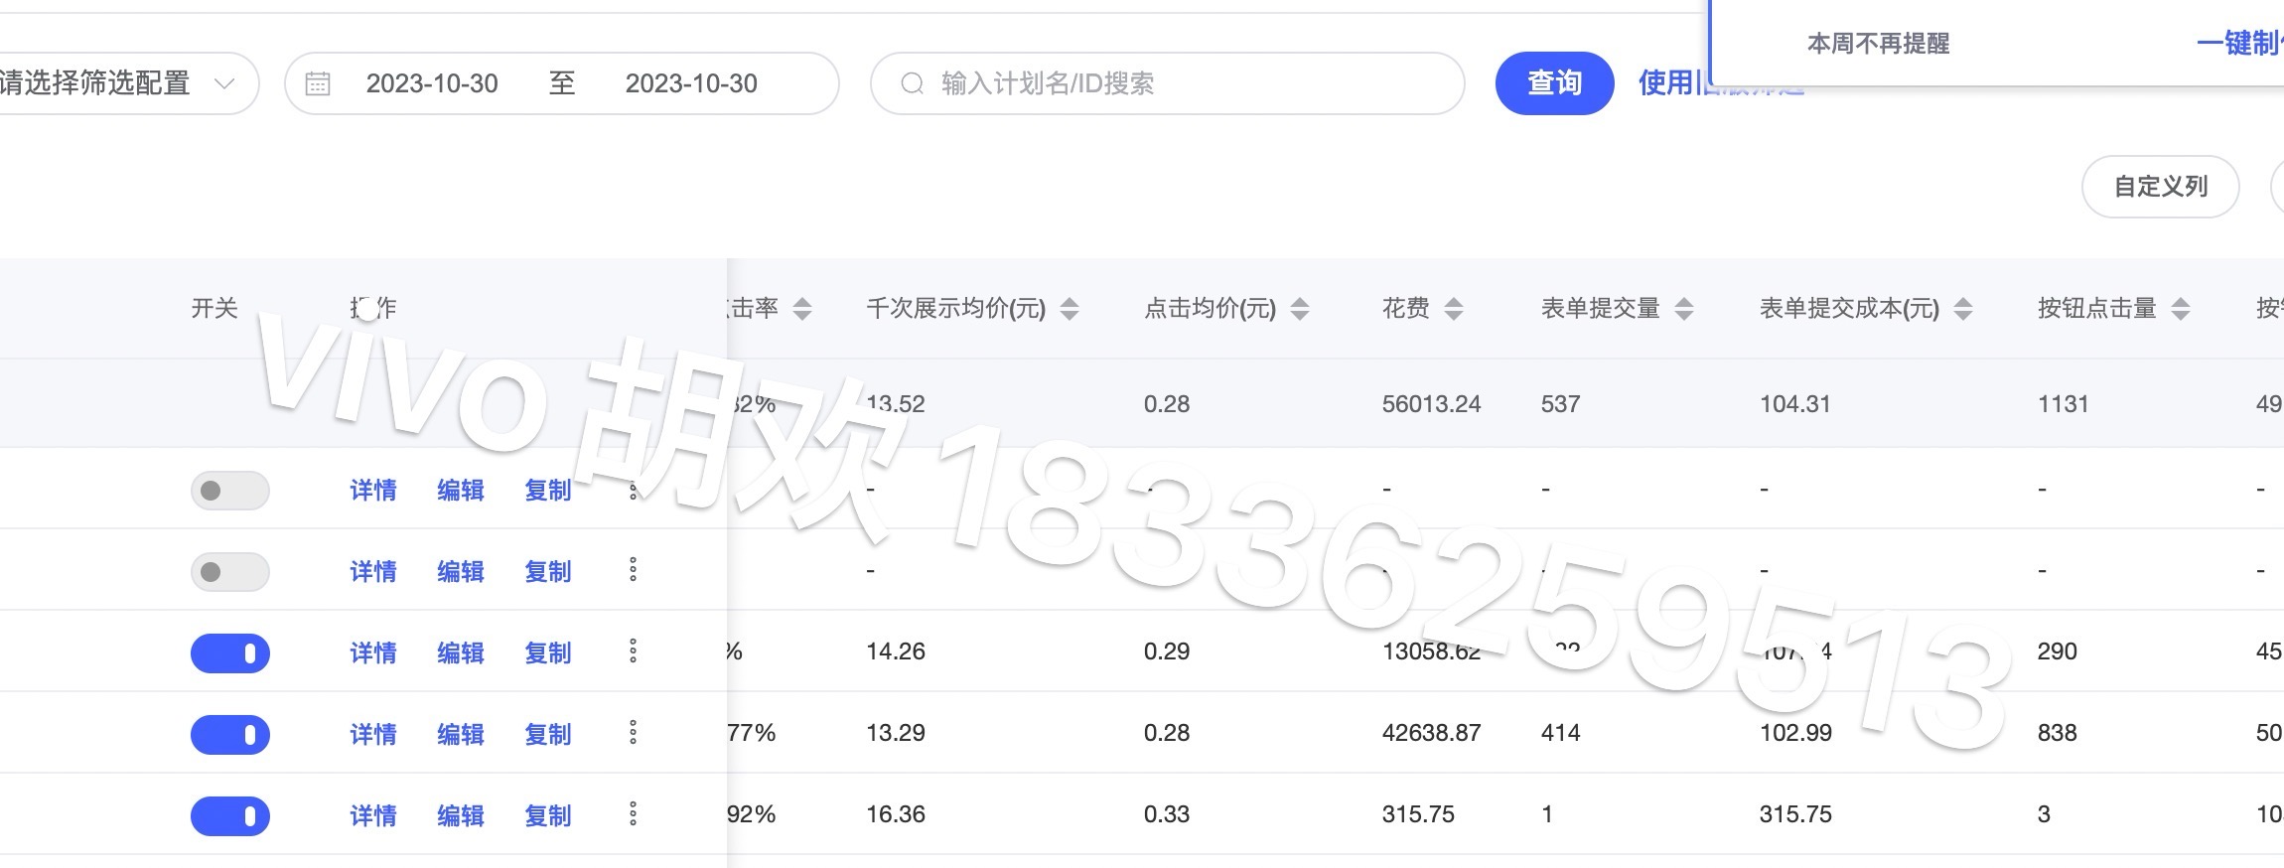Focus the 输入计划名/ID搜索 search field
This screenshot has width=2284, height=868.
1182,83
